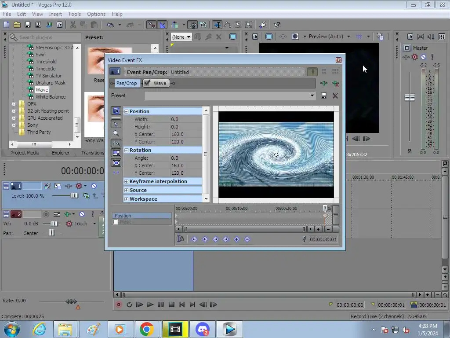Adjust the audio track Vol slider
The width and height of the screenshot is (450, 338).
(x=54, y=224)
